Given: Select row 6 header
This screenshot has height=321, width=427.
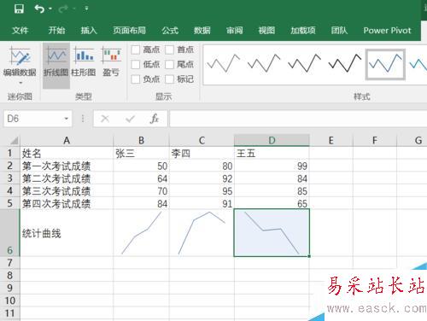Looking at the screenshot, I should coord(10,233).
